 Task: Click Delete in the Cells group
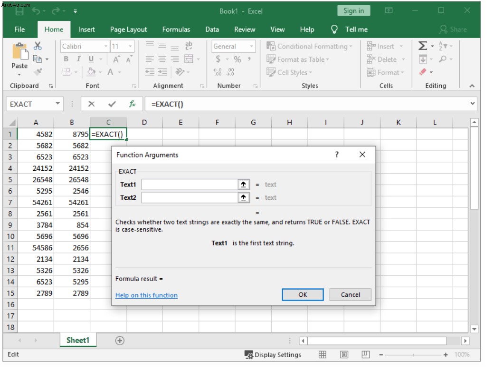tap(386, 59)
